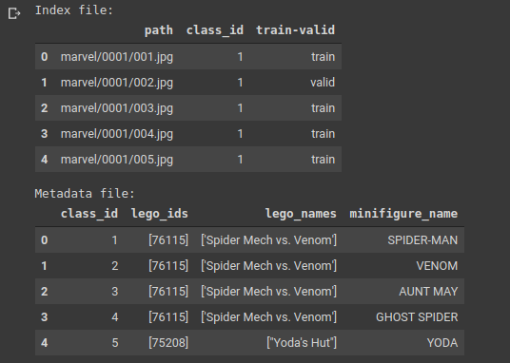Click 'train' value for marvel/0001/001.jpg row
The image size is (510, 363).
click(x=323, y=57)
